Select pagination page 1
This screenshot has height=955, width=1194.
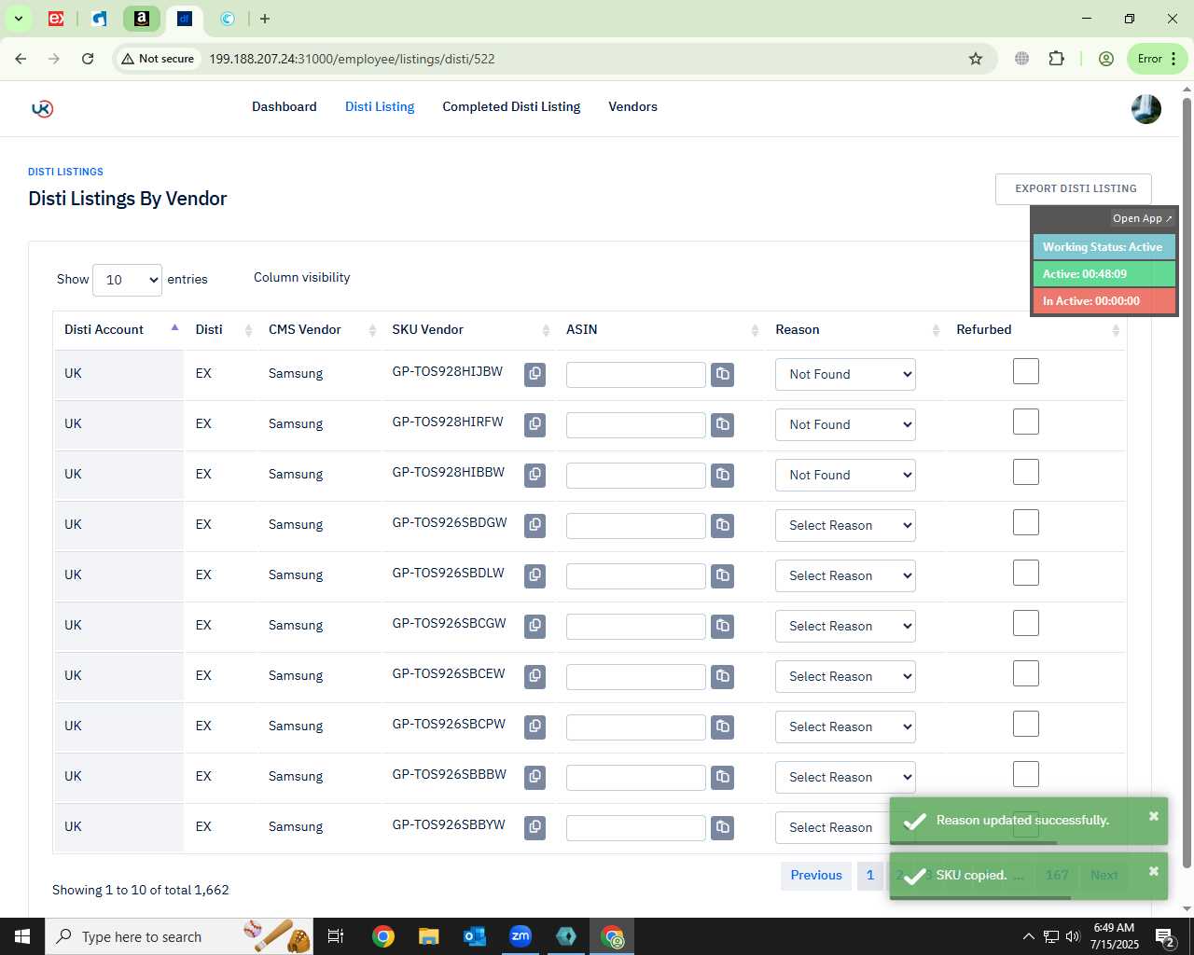coord(870,876)
